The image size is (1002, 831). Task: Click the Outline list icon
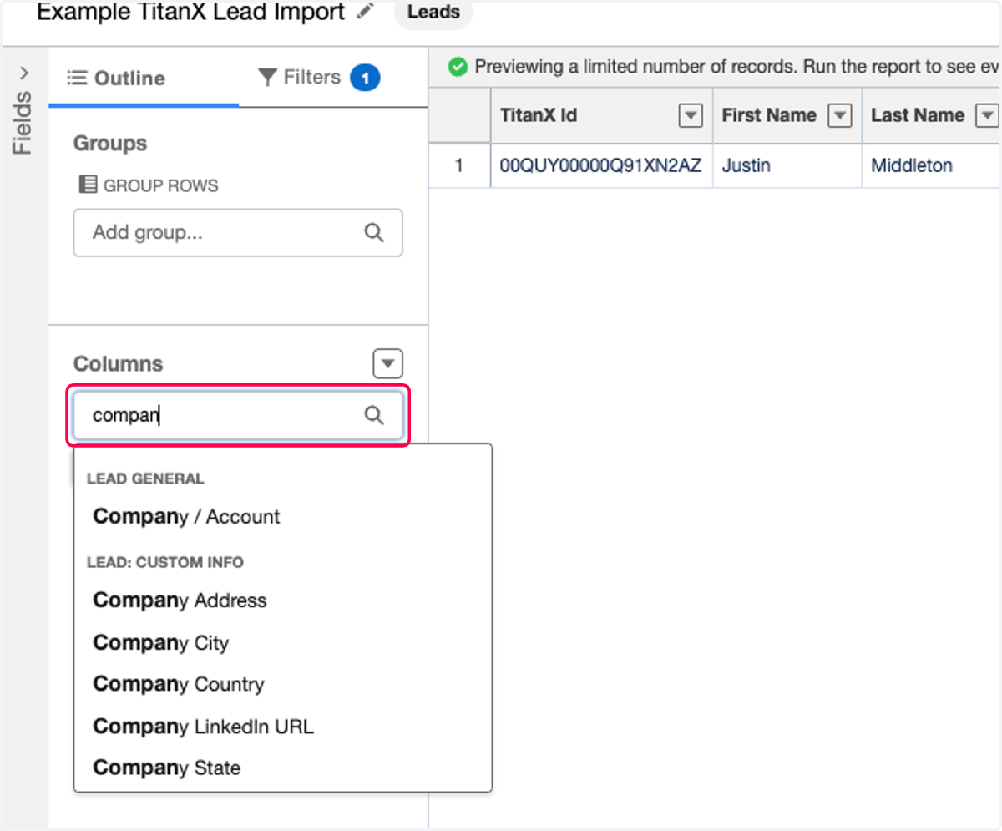pyautogui.click(x=78, y=79)
